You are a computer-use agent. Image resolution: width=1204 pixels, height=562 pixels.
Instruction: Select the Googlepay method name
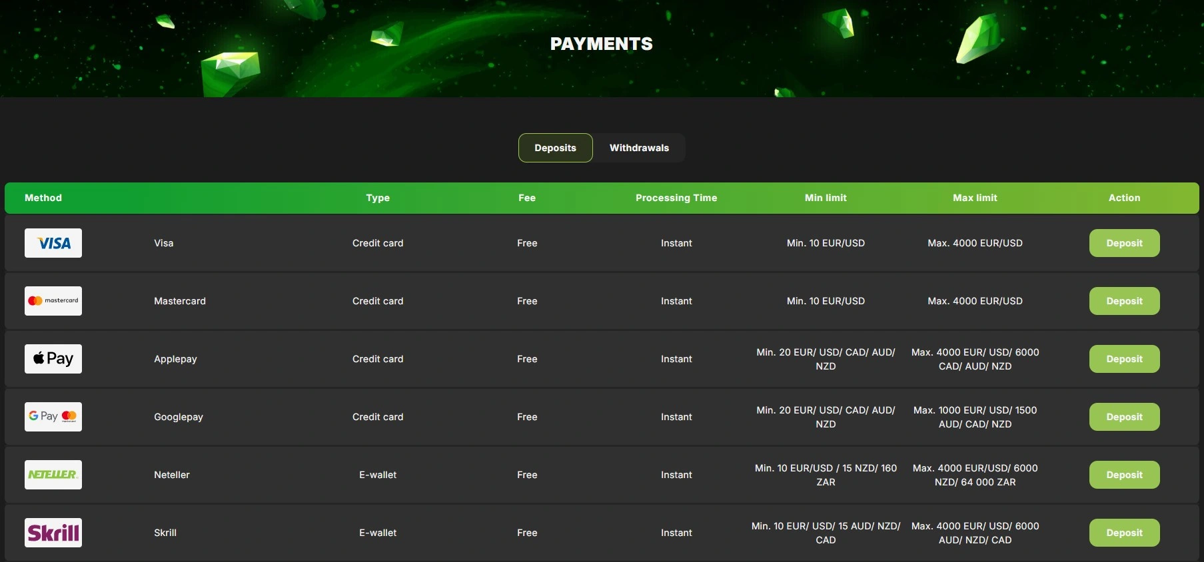click(179, 417)
